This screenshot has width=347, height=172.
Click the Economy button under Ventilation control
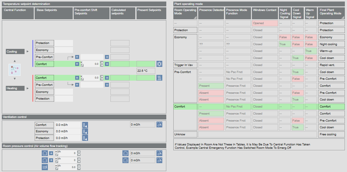coord(44,131)
